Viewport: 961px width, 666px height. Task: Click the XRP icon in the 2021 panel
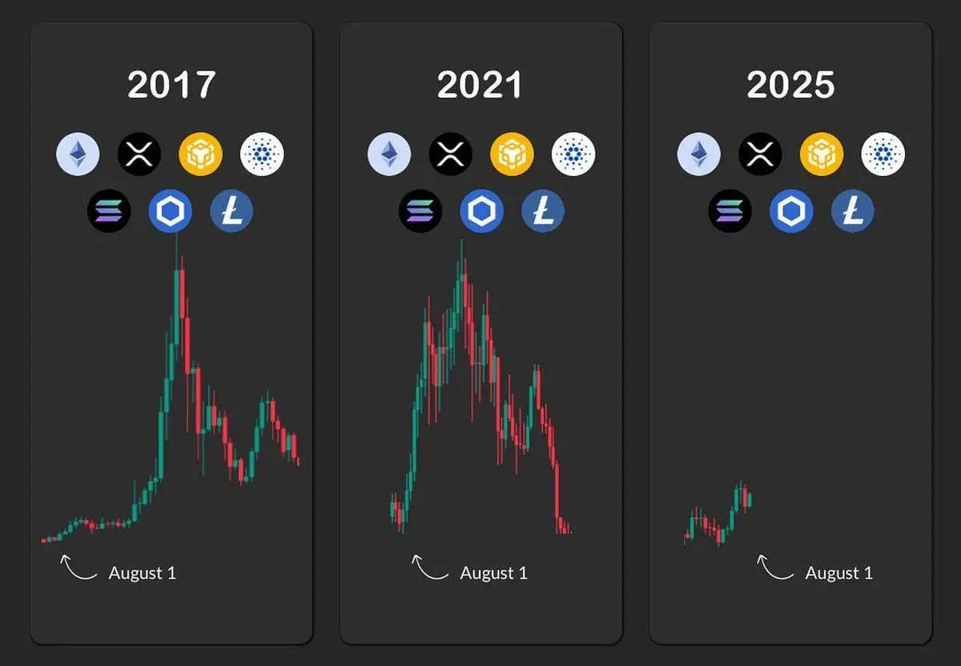[451, 154]
